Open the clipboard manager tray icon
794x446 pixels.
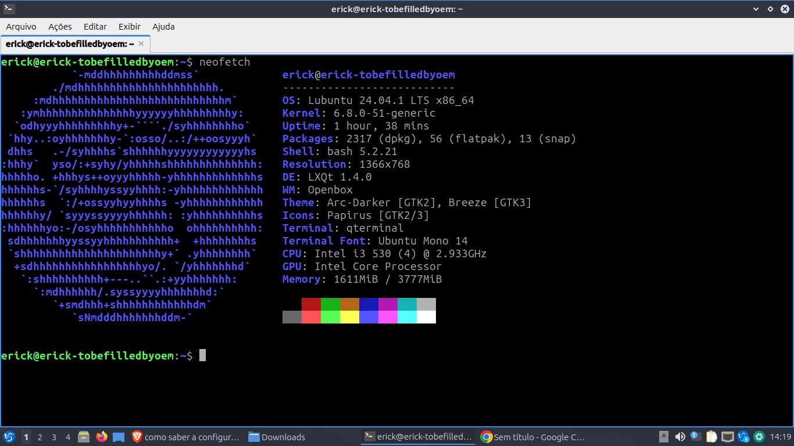(x=711, y=437)
